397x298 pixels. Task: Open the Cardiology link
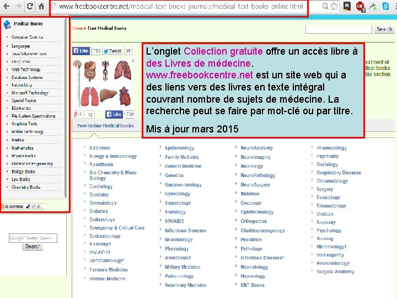pos(101,187)
